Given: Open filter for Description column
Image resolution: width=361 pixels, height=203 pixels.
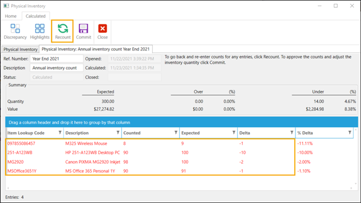Looking at the screenshot, I should click(118, 133).
